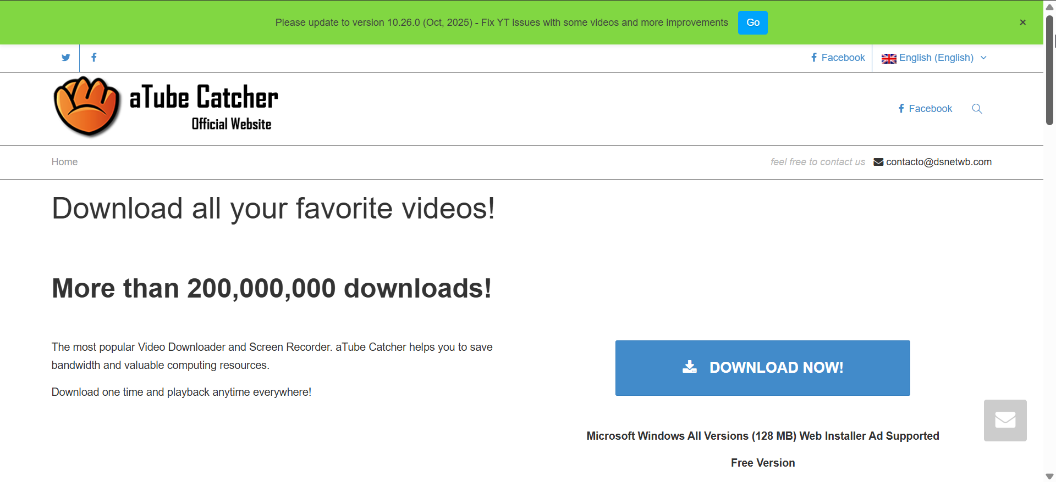This screenshot has height=482, width=1056.
Task: Click the 'Download all your favorite videos!' heading
Action: (x=273, y=209)
